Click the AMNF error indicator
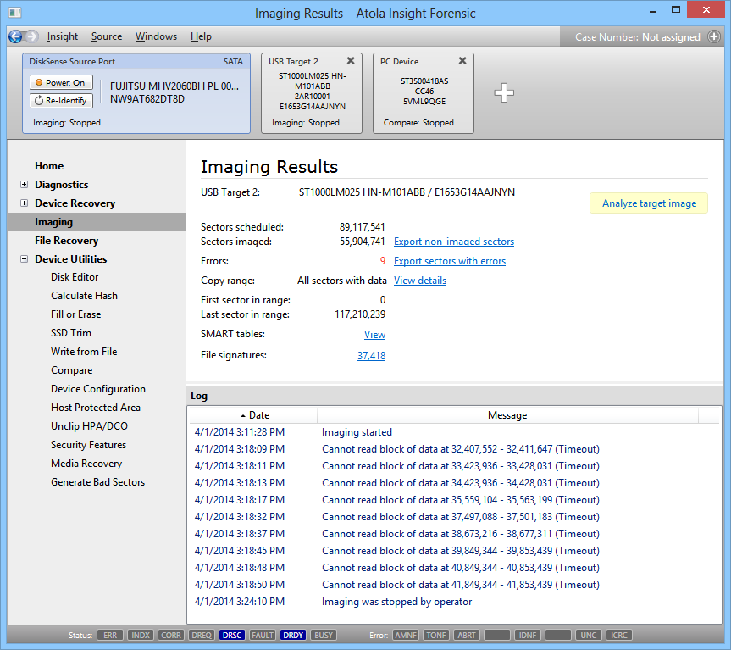Viewport: 731px width, 650px height. (406, 635)
